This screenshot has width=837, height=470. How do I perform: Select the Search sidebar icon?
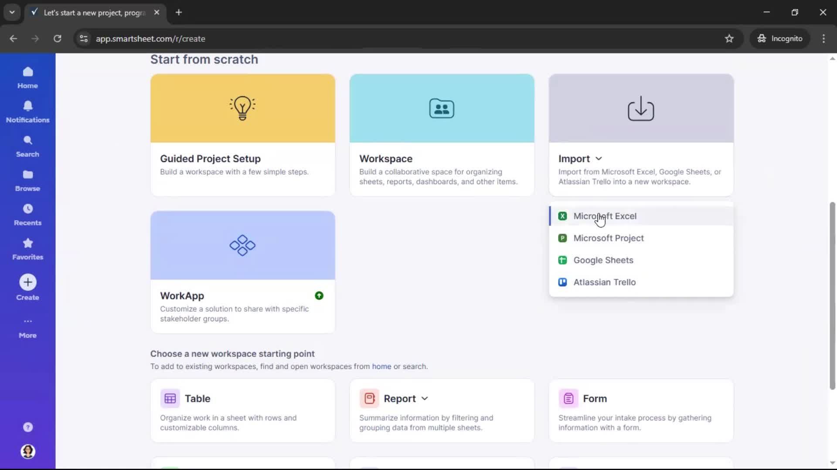27,146
